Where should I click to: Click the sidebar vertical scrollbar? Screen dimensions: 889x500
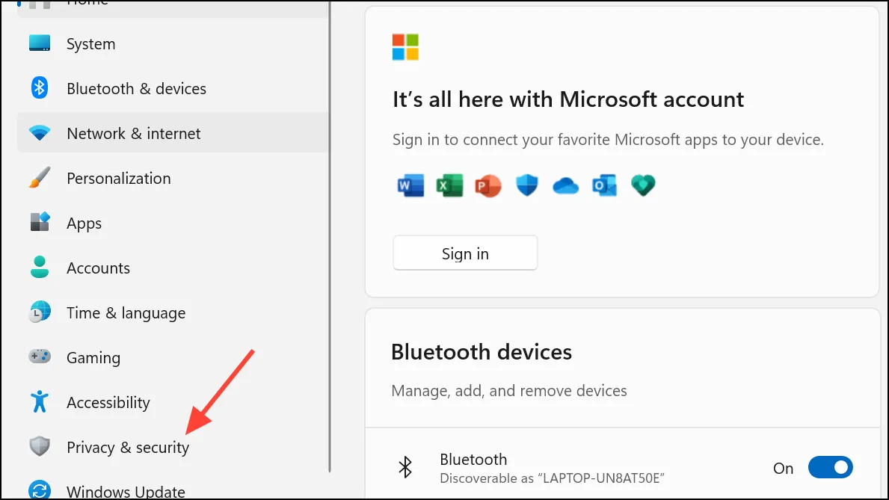tap(330, 236)
